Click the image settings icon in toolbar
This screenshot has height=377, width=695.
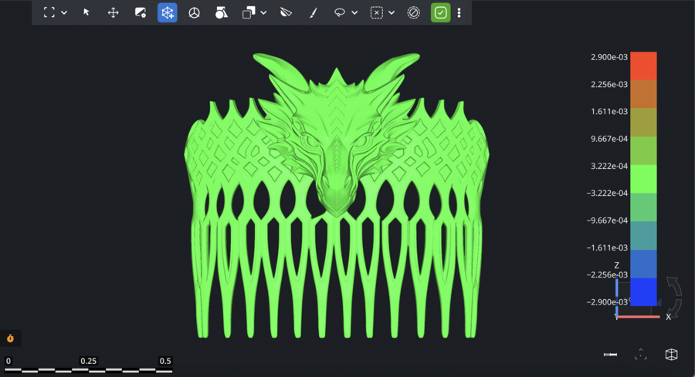tap(140, 12)
